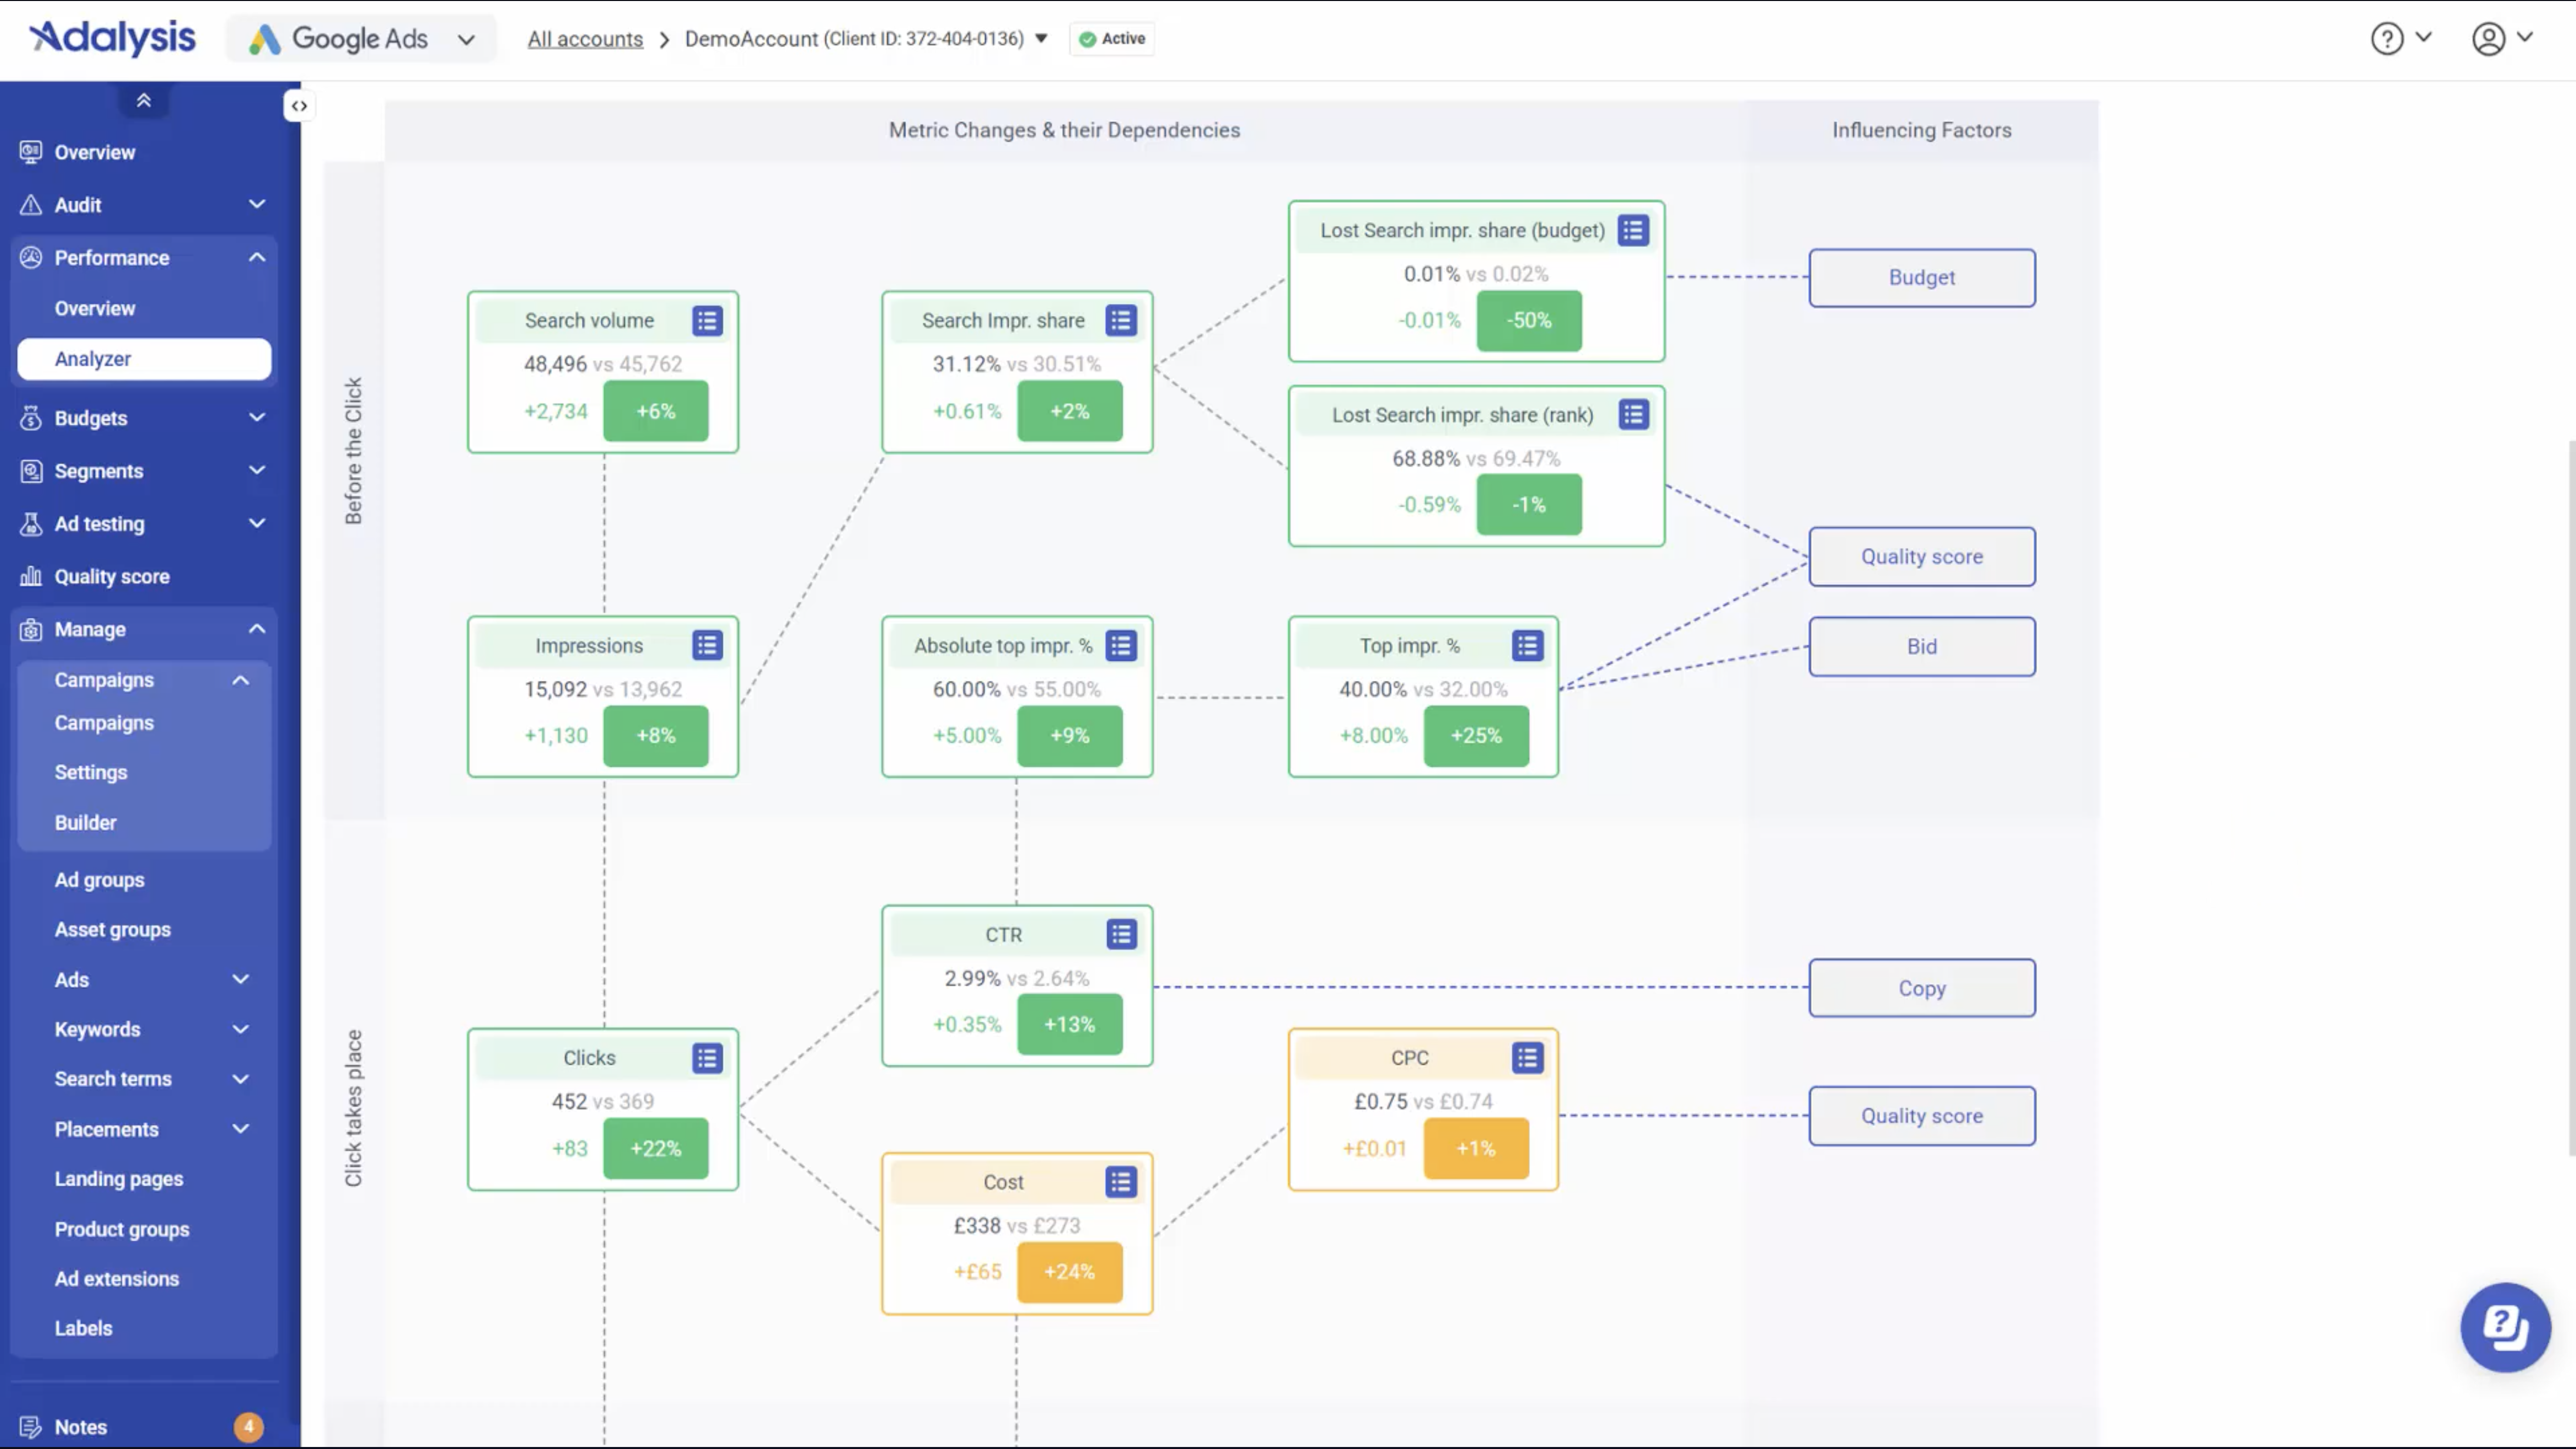Open CTR card list icon
Screen dimensions: 2576x1449
(1121, 935)
